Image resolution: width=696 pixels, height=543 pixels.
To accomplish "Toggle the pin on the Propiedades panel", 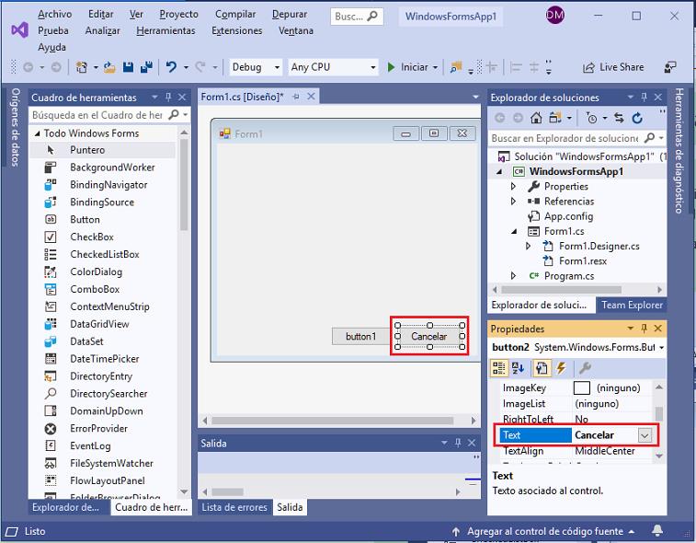I will [645, 329].
